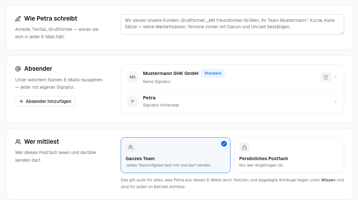Edit the writing style text area
Screen dimensions: 358x200
[x=232, y=24]
